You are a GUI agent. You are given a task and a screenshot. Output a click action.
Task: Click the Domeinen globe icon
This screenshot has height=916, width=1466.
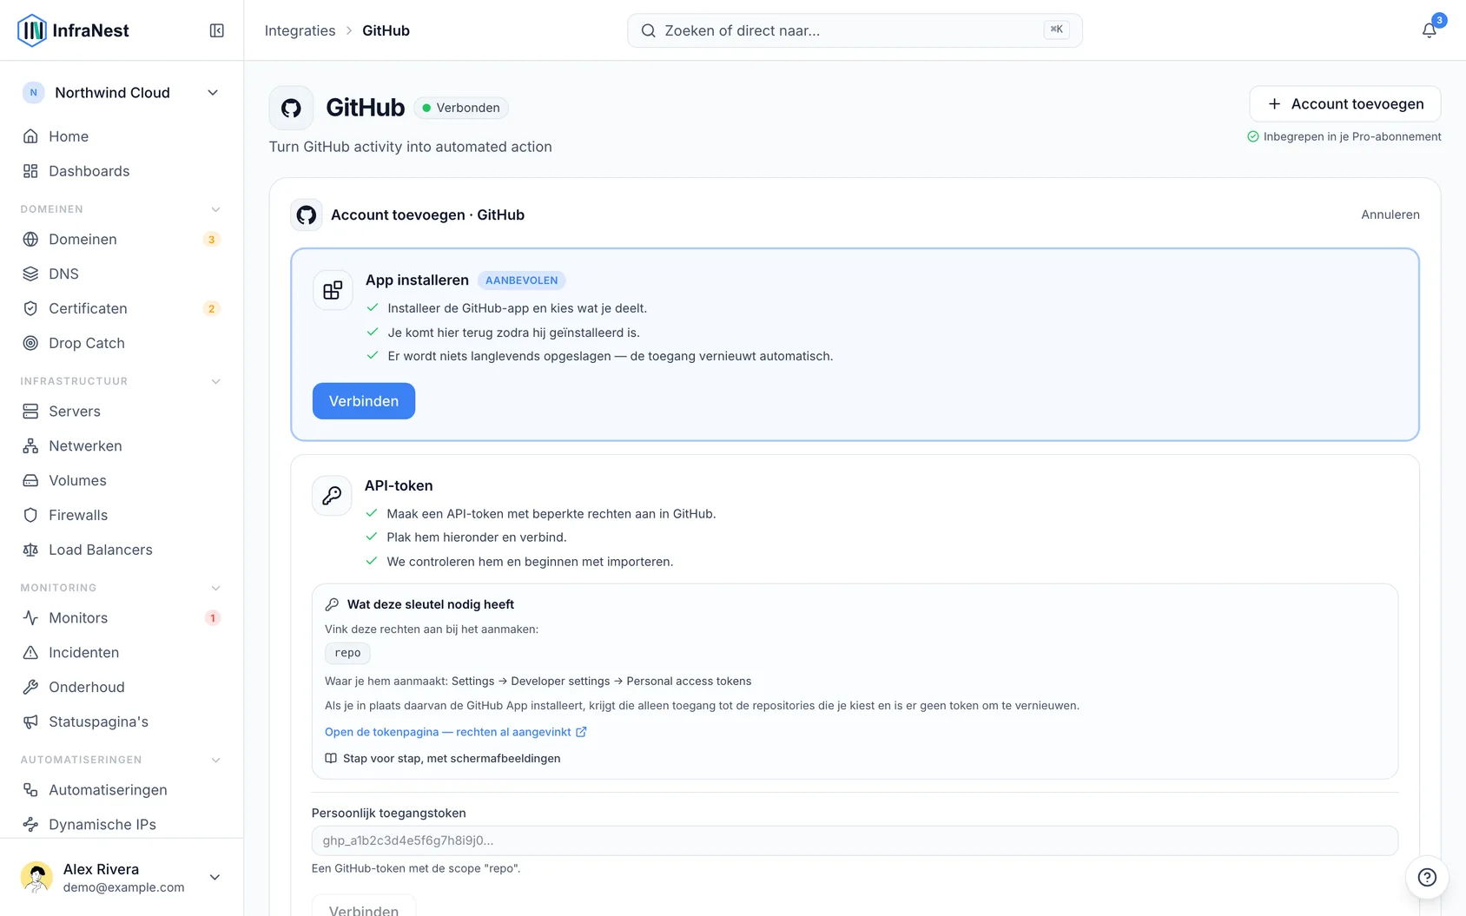pos(30,239)
